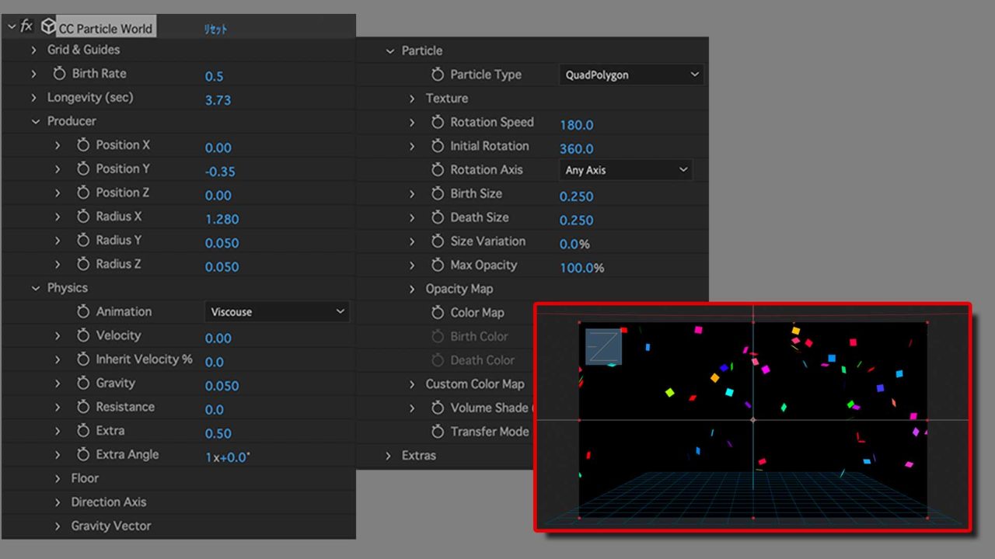Click the Z axis box in preview
Image resolution: width=995 pixels, height=559 pixels.
coord(603,346)
